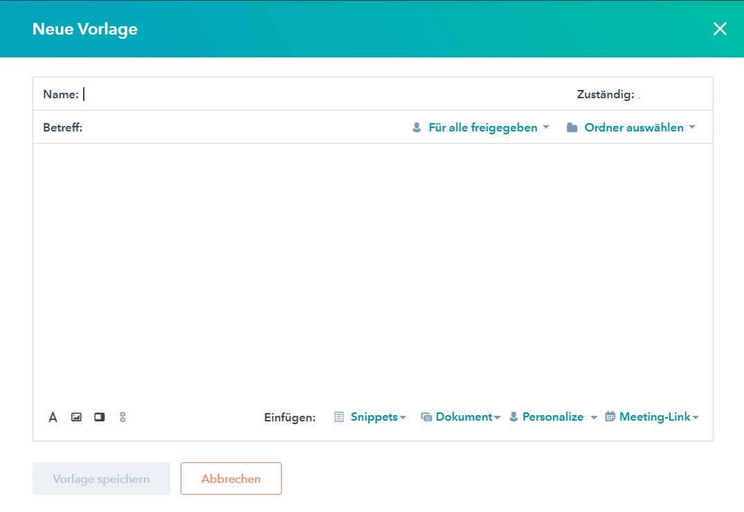Image resolution: width=744 pixels, height=512 pixels.
Task: Close the Neue Vorlage dialog
Action: tap(720, 29)
